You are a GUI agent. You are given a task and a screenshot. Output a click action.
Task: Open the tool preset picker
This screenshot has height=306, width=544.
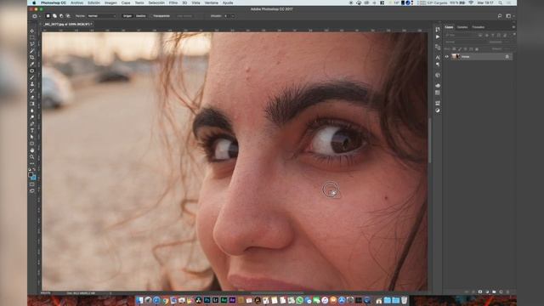[36, 16]
